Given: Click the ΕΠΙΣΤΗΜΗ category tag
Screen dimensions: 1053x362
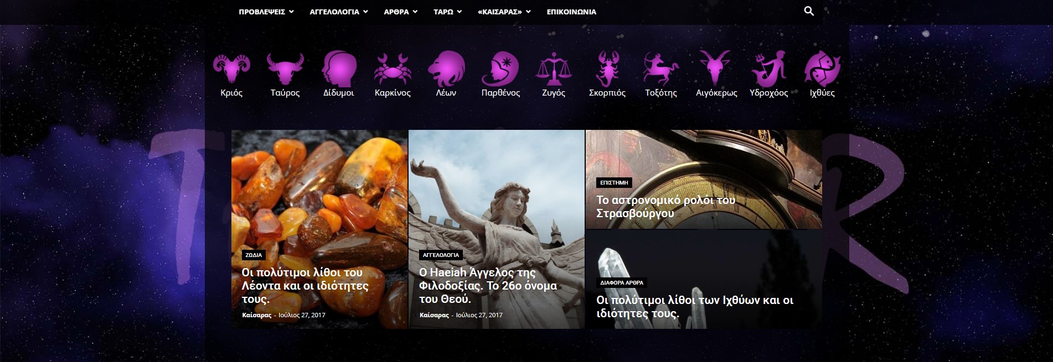Looking at the screenshot, I should pyautogui.click(x=614, y=182).
